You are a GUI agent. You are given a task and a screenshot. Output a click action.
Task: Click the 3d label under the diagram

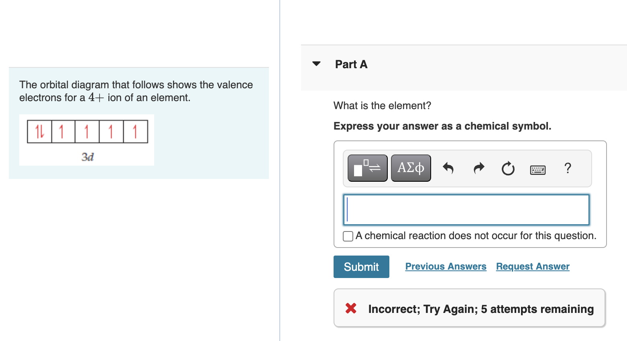pos(88,157)
